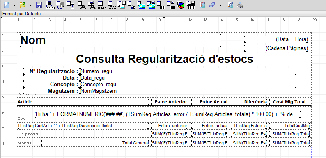Select the 'TLinReg.Estoc_a' detail field
326x158 pixels.
[249, 126]
